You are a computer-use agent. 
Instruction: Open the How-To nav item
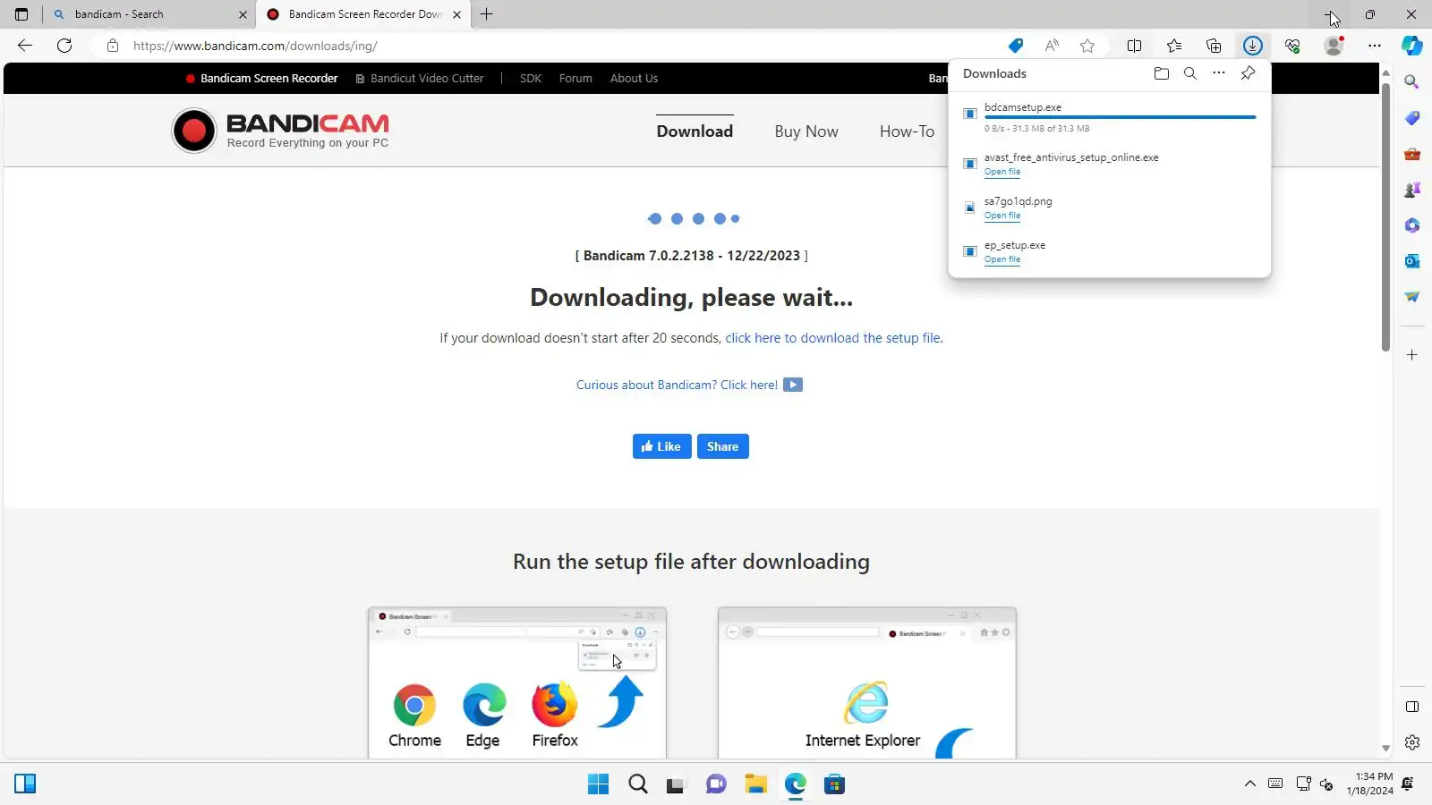pyautogui.click(x=907, y=131)
